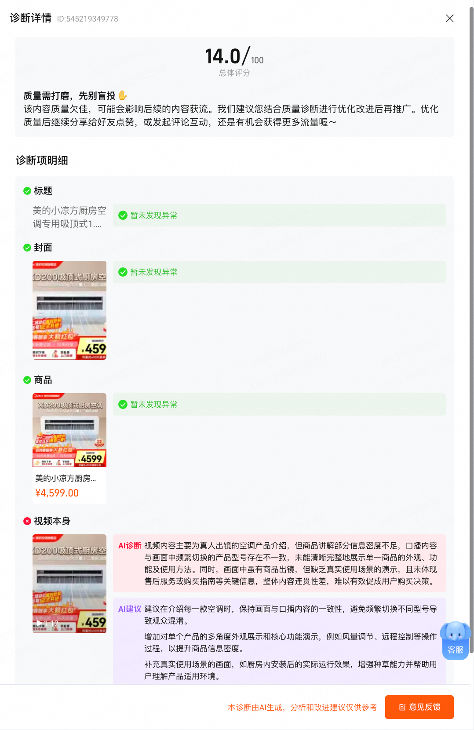Click the 标题 section label
The image size is (474, 730).
click(43, 191)
